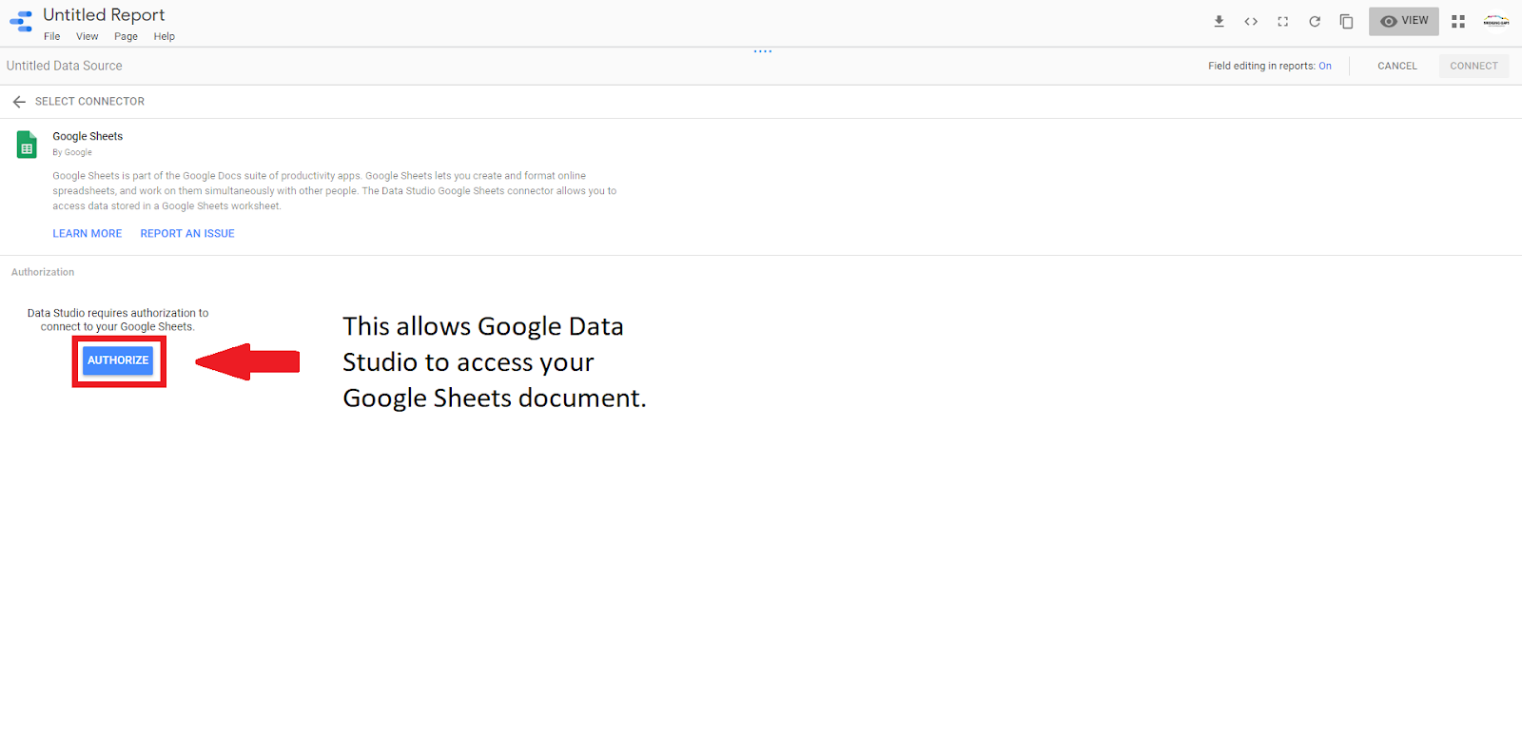1522x739 pixels.
Task: Open the Help menu
Action: pyautogui.click(x=165, y=37)
